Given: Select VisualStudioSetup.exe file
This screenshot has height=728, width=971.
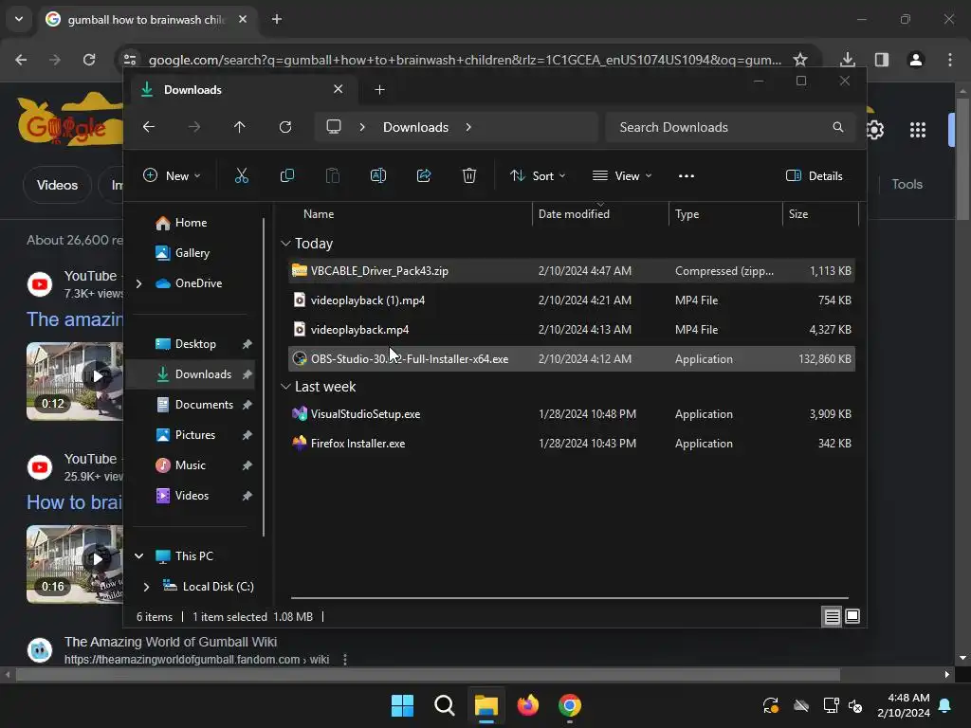Looking at the screenshot, I should (x=571, y=414).
